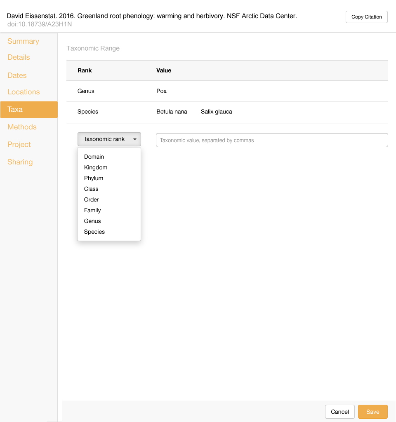Image resolution: width=396 pixels, height=422 pixels.
Task: Copy the dataset citation
Action: 366,17
